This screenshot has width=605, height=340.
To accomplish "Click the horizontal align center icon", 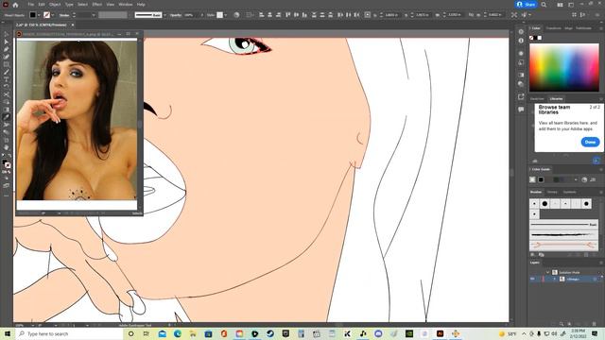I will pyautogui.click(x=269, y=15).
